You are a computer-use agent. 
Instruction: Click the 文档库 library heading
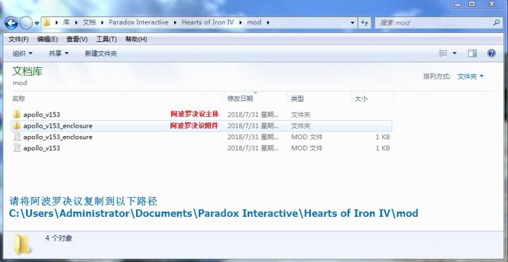pos(27,72)
